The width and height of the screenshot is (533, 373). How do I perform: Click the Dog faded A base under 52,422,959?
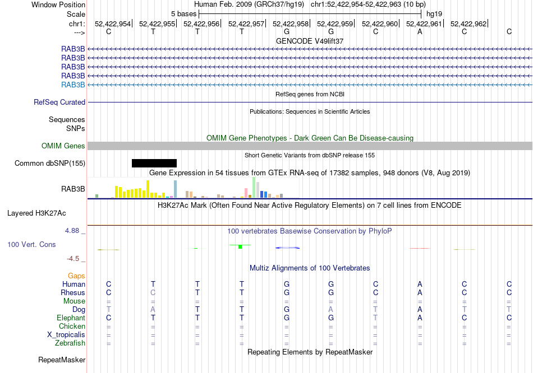coord(331,310)
